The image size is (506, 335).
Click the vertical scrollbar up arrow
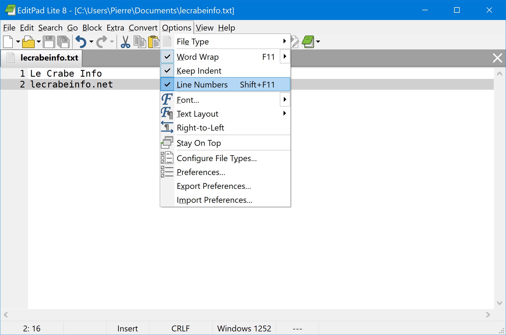500,74
